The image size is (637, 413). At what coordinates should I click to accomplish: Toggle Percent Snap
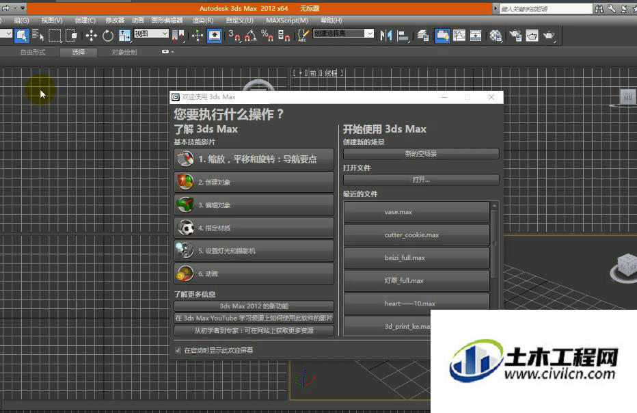pyautogui.click(x=267, y=36)
